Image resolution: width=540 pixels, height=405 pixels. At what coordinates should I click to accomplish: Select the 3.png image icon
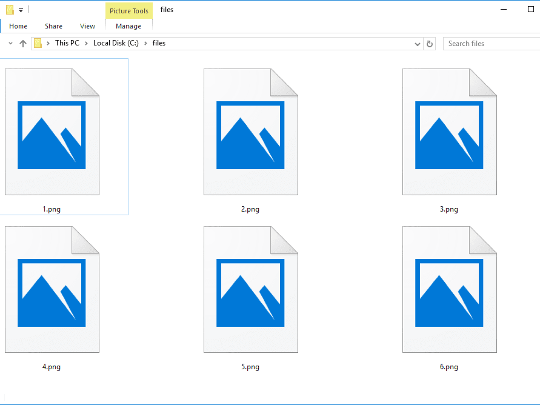(x=449, y=132)
